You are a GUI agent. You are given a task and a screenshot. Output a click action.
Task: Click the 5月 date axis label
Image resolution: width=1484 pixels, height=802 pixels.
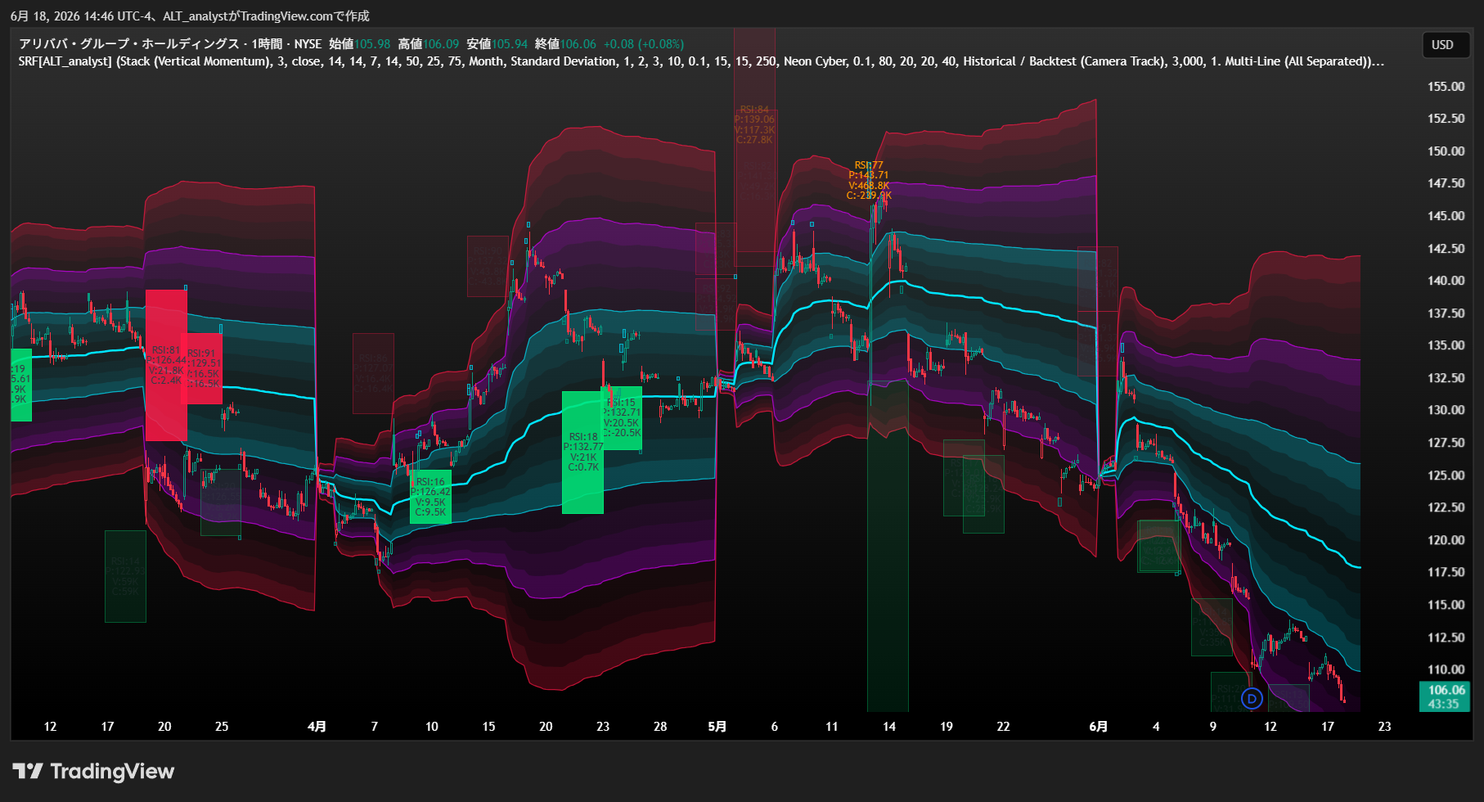tap(717, 727)
